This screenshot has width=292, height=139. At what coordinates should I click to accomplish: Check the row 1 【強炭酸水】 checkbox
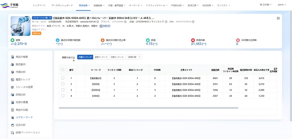(x=63, y=78)
